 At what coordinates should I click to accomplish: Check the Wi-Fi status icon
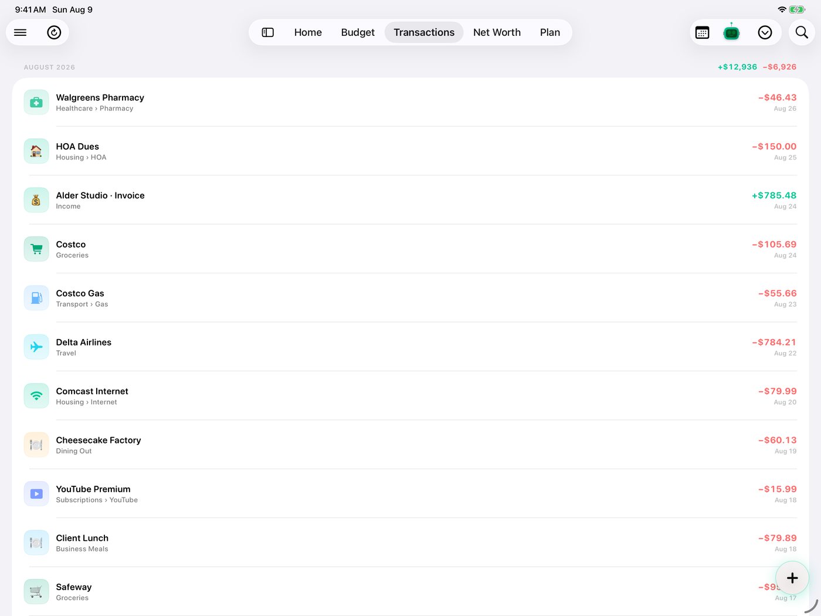click(x=782, y=9)
